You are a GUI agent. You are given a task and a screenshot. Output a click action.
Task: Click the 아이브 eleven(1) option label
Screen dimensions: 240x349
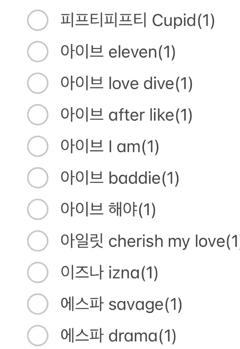118,52
